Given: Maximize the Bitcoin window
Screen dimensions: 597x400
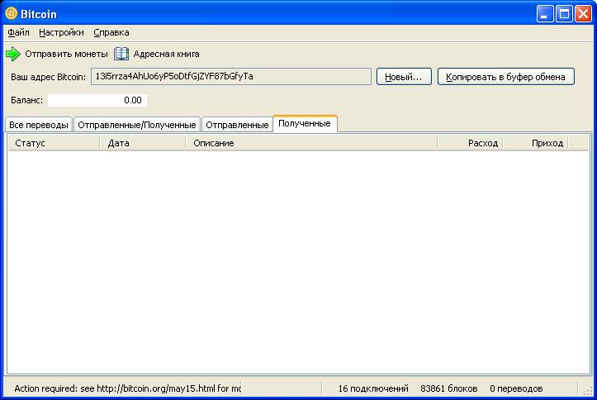Looking at the screenshot, I should click(x=564, y=15).
